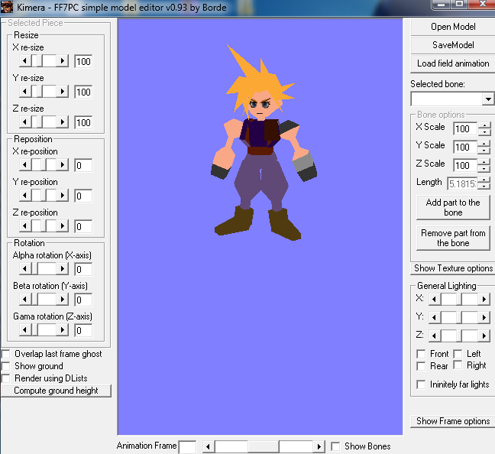Click right arrow of Animation Frame scrollbar
This screenshot has width=495, height=454.
click(x=319, y=446)
